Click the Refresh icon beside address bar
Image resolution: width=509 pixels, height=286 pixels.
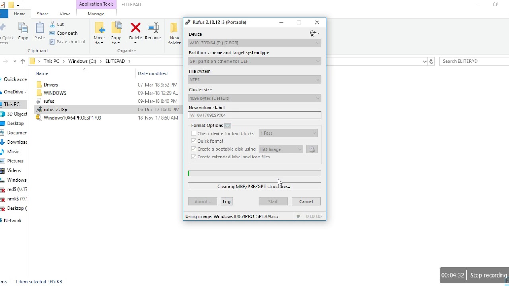click(x=431, y=61)
